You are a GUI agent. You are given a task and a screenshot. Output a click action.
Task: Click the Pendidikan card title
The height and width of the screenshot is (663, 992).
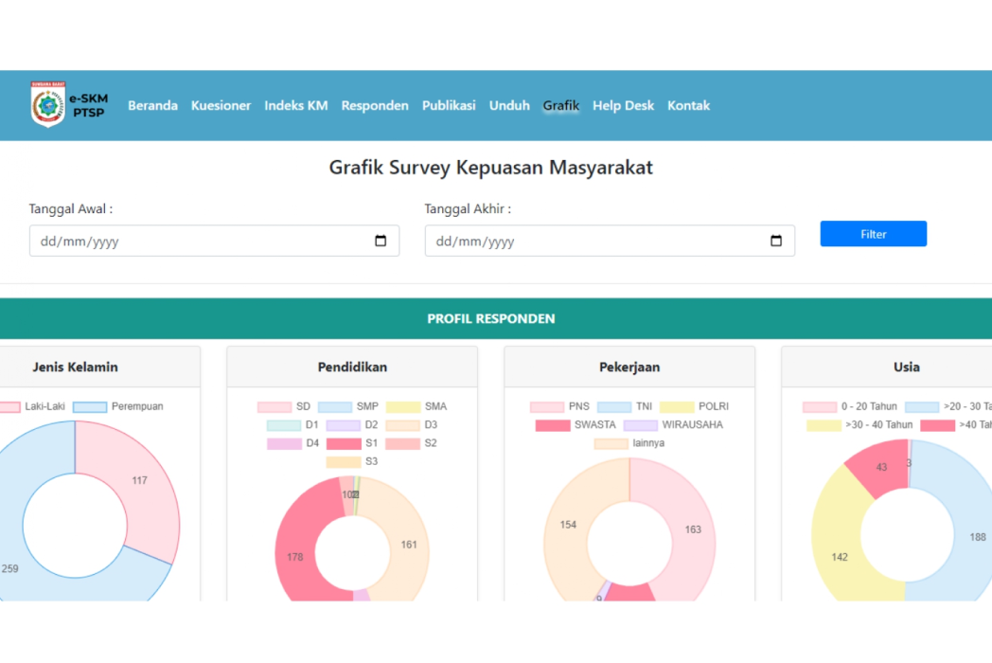[x=352, y=367]
